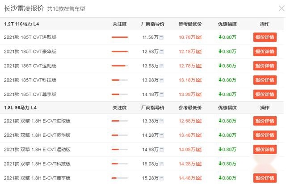Select model 2021款 双擎 1.8H E-CVT运动版
This screenshot has height=184, width=286.
pos(37,149)
